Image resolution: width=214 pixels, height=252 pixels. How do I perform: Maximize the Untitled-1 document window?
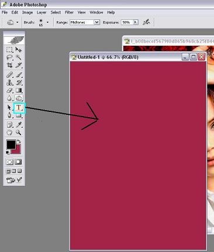[193, 57]
